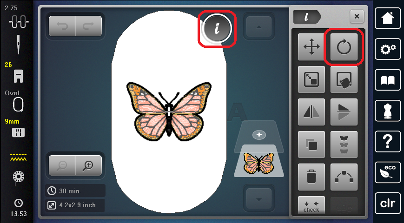
Task: Mirror the design left to right
Action: (311, 112)
